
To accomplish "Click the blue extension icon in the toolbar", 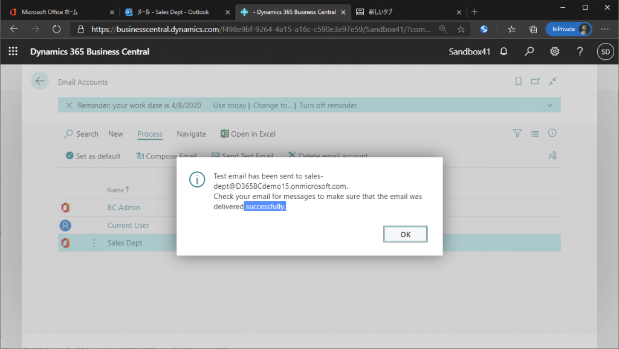I will click(484, 29).
